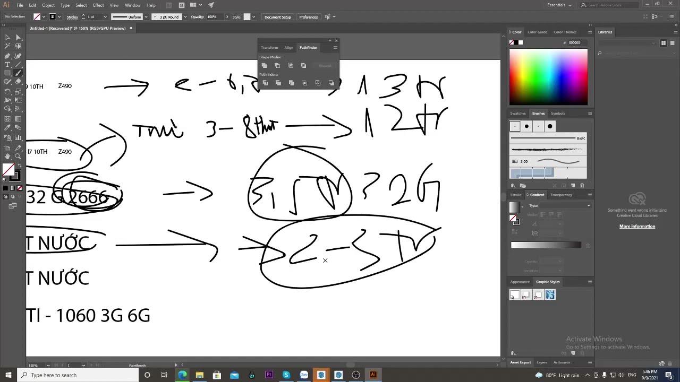The width and height of the screenshot is (680, 382).
Task: Select the Type tool
Action: click(x=7, y=65)
